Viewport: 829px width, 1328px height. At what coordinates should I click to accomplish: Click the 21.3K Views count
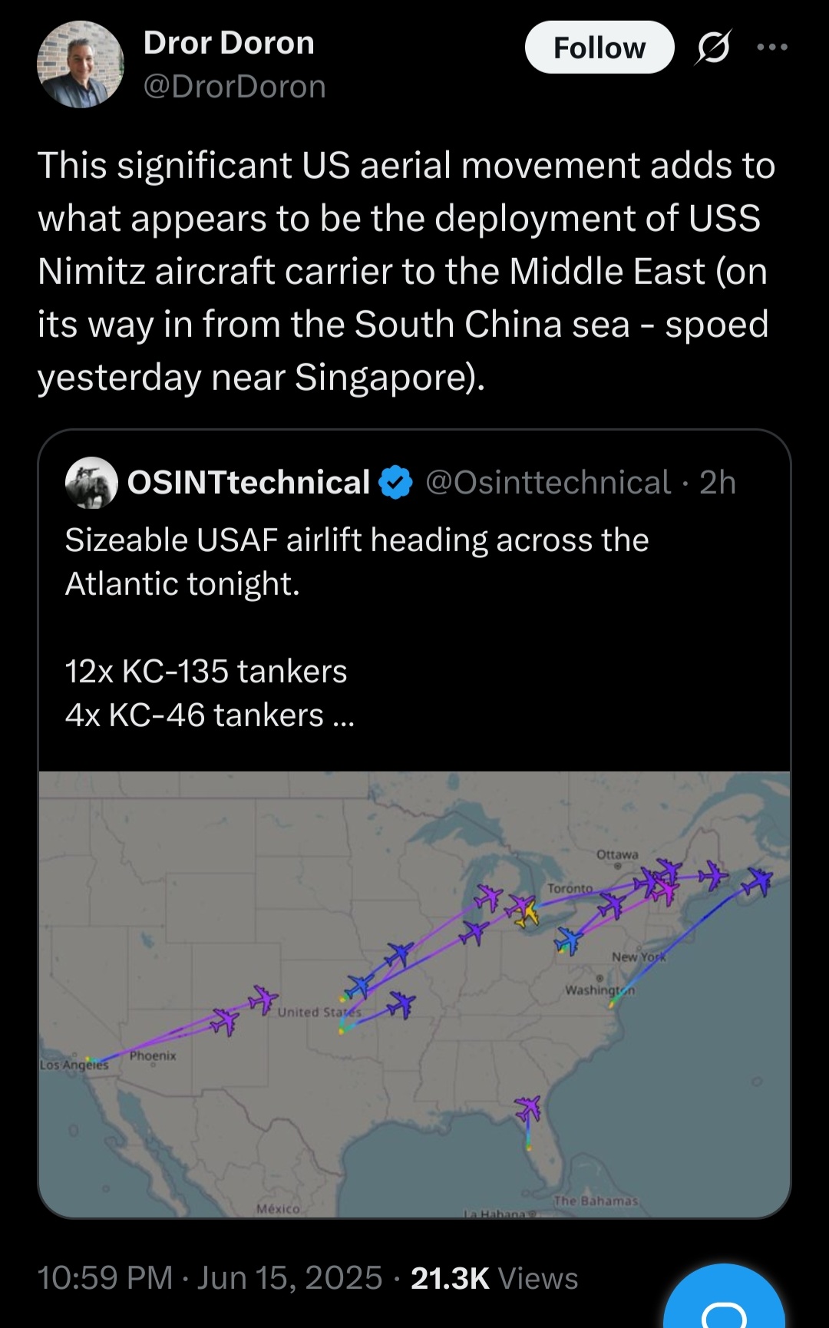tap(494, 1278)
